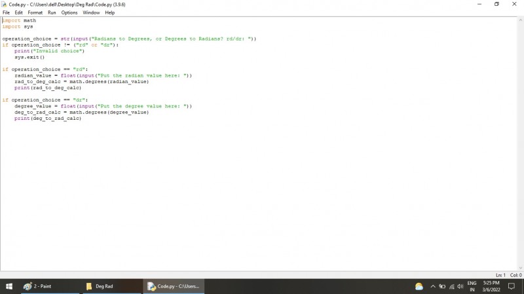
Task: Open the File menu
Action: tap(6, 12)
